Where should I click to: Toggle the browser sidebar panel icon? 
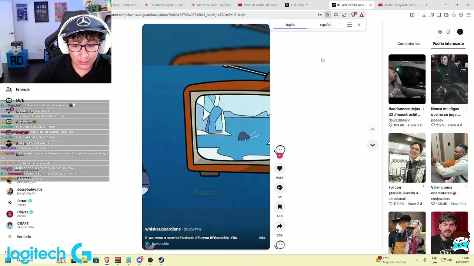click(x=439, y=15)
